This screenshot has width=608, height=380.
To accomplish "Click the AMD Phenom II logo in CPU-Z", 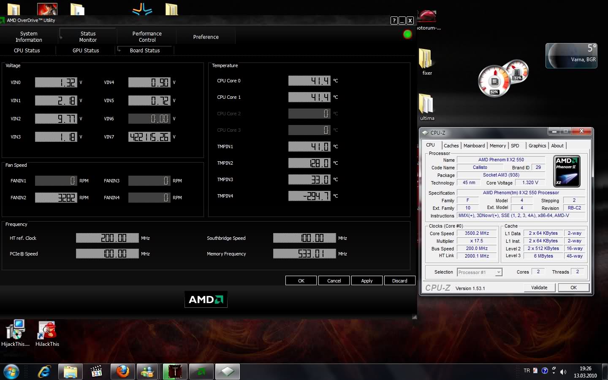I will click(x=567, y=171).
